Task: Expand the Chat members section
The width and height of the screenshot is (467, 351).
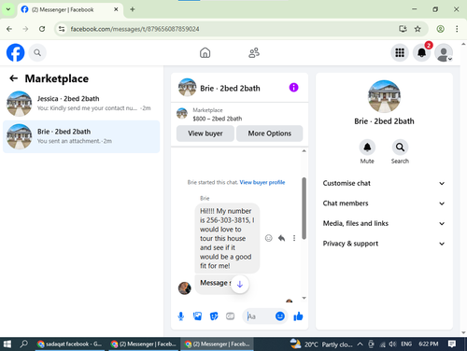Action: pyautogui.click(x=384, y=204)
